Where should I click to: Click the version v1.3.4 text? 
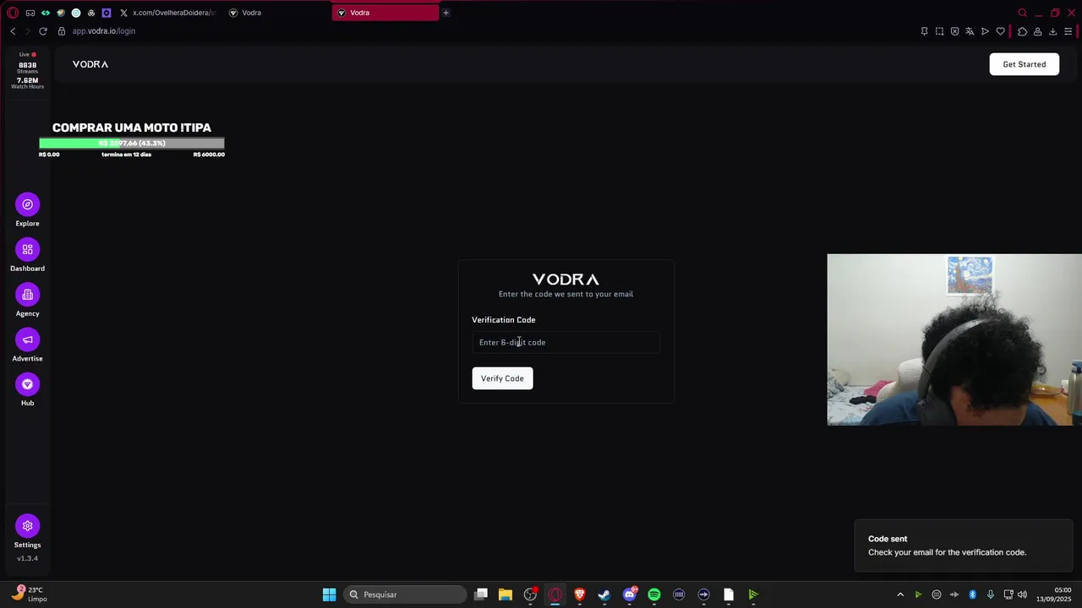click(27, 558)
